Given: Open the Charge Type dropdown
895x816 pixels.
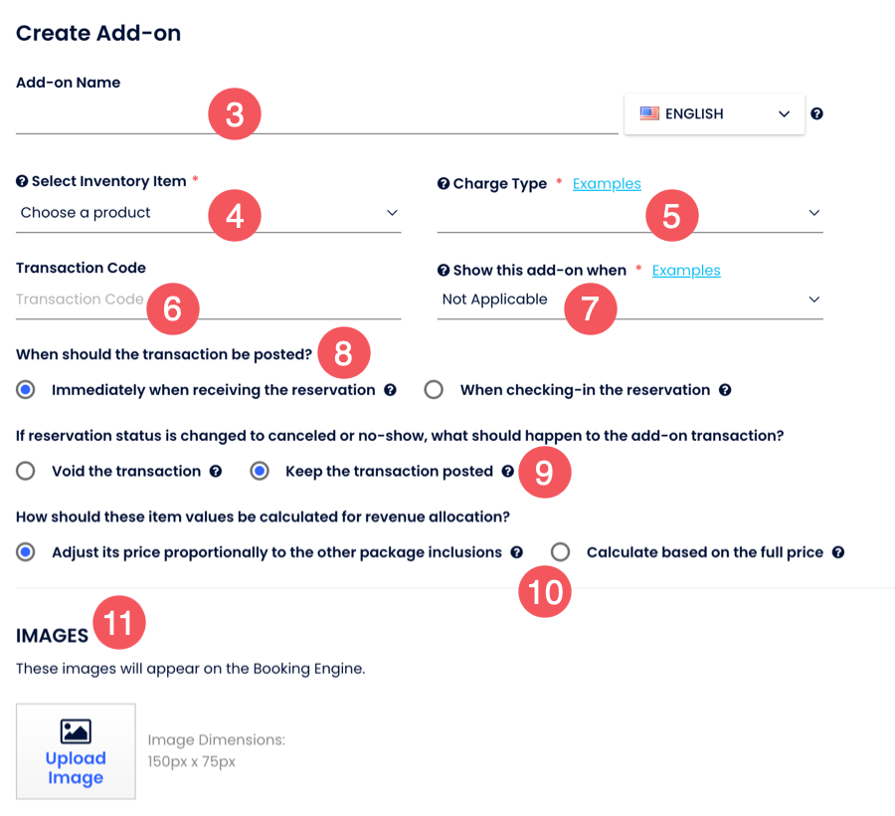Looking at the screenshot, I should point(629,213).
